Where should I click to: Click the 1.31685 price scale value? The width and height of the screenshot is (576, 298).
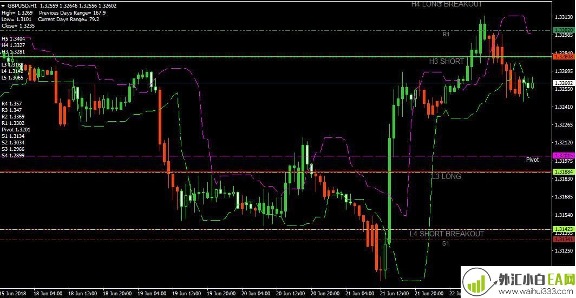(564, 197)
